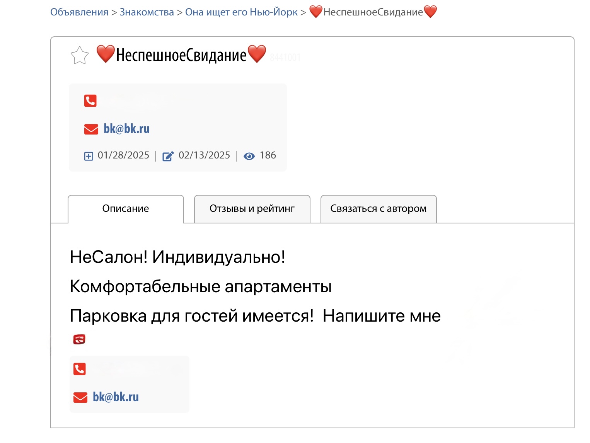Click the red envelope icon in top contact box
The width and height of the screenshot is (590, 443).
[91, 129]
